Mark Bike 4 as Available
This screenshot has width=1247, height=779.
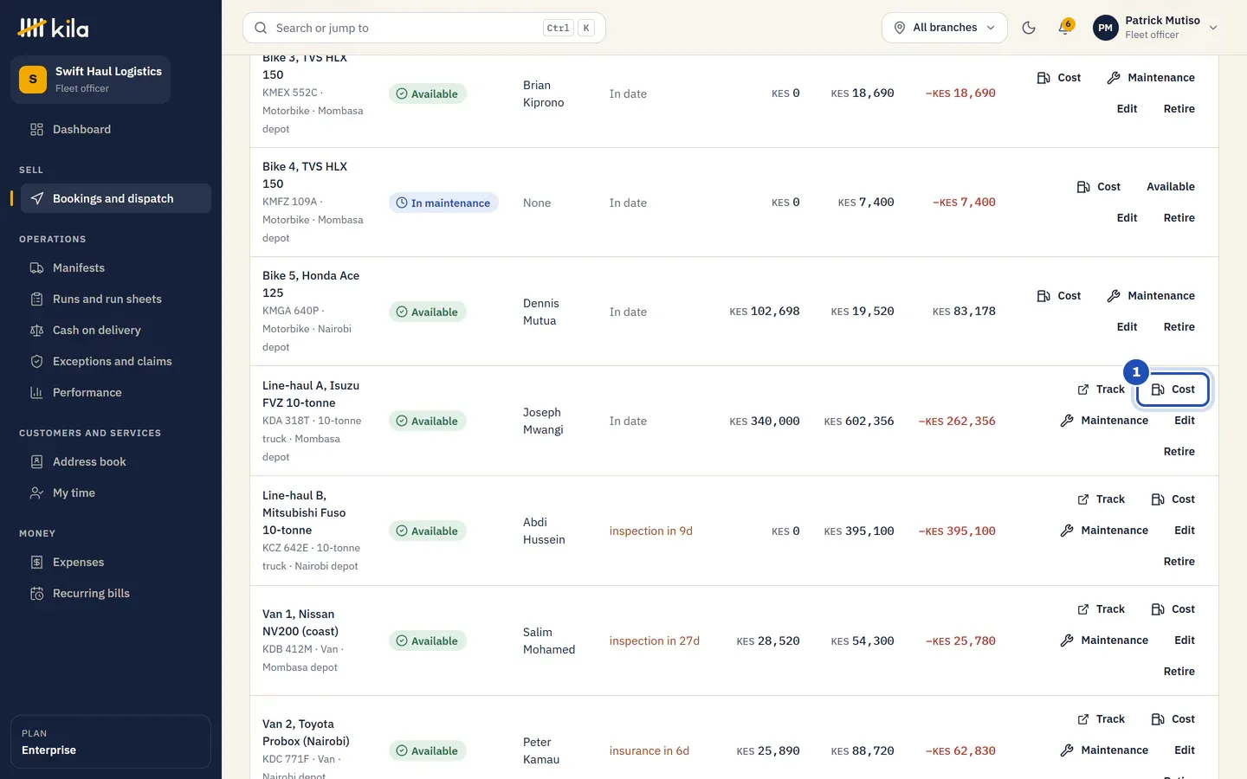click(x=1171, y=187)
